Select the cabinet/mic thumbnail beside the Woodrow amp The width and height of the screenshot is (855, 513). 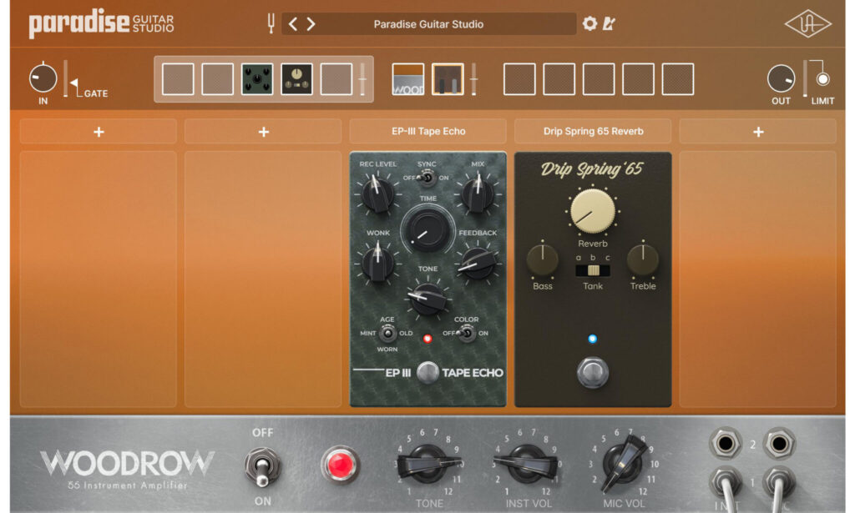pos(448,79)
